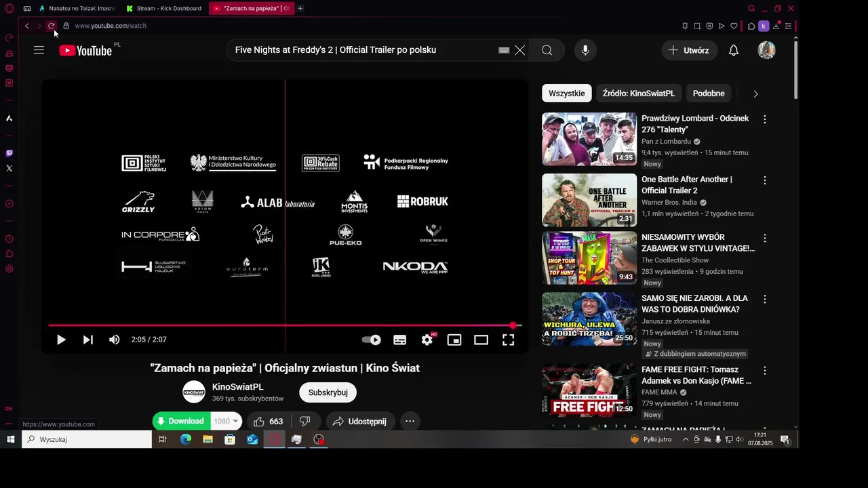
Task: Open the YouTube guide hamburger menu
Action: [x=39, y=50]
